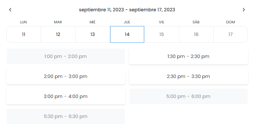This screenshot has height=136, width=260.
Task: Pick the 2:00 pm - 3:00 pm slot
Action: (x=66, y=76)
